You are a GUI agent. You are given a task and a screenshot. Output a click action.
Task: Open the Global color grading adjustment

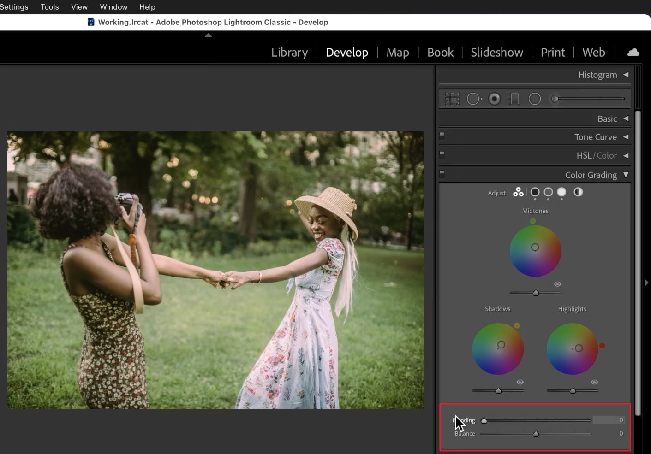pos(578,192)
